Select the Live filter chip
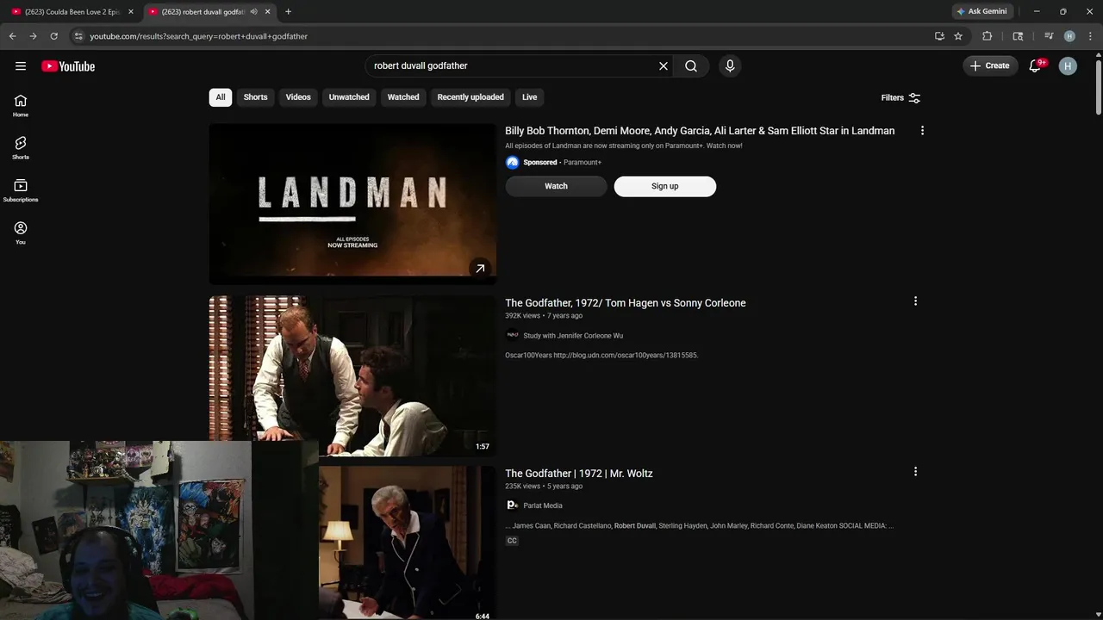The width and height of the screenshot is (1103, 620). pos(529,97)
